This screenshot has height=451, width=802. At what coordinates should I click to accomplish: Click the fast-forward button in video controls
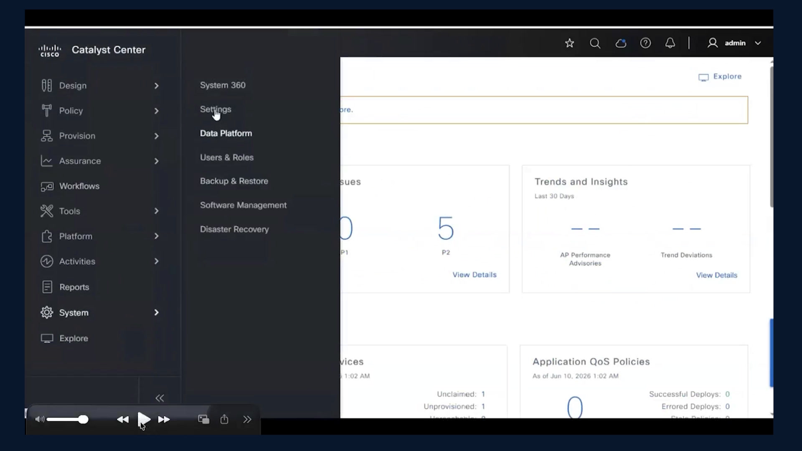[x=164, y=419]
